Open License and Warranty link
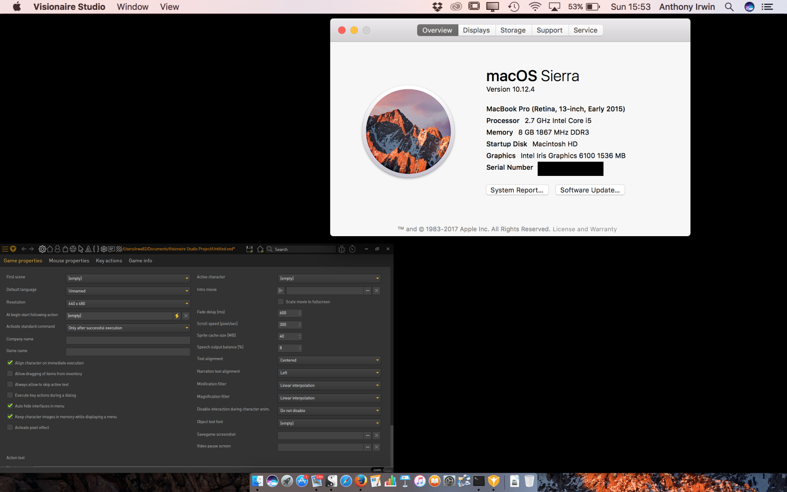 coord(585,229)
